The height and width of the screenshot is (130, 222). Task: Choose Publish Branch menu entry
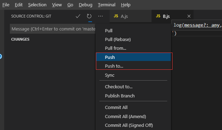pyautogui.click(x=133, y=96)
